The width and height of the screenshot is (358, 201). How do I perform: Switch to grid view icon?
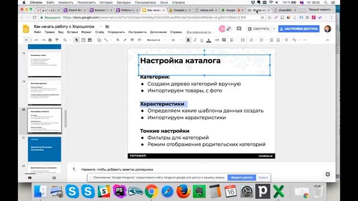coord(54,178)
